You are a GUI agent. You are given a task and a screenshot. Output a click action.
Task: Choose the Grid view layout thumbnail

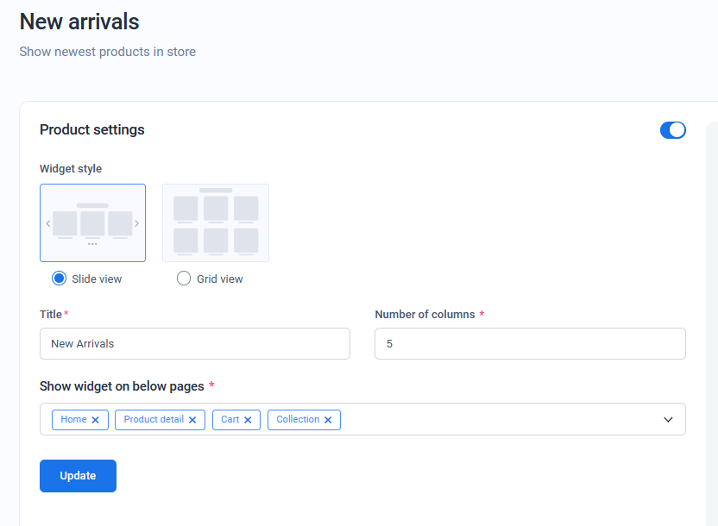click(216, 222)
